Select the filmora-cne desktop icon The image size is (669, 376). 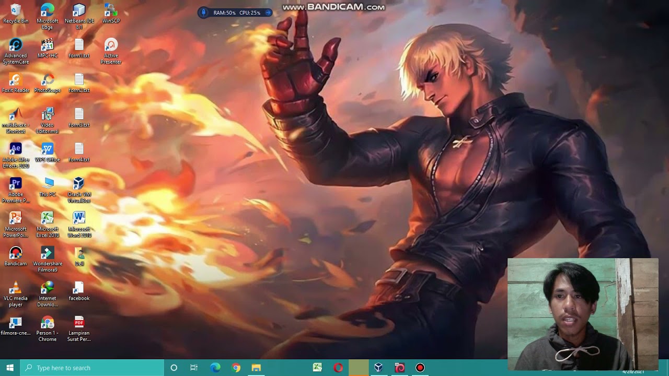tap(16, 326)
